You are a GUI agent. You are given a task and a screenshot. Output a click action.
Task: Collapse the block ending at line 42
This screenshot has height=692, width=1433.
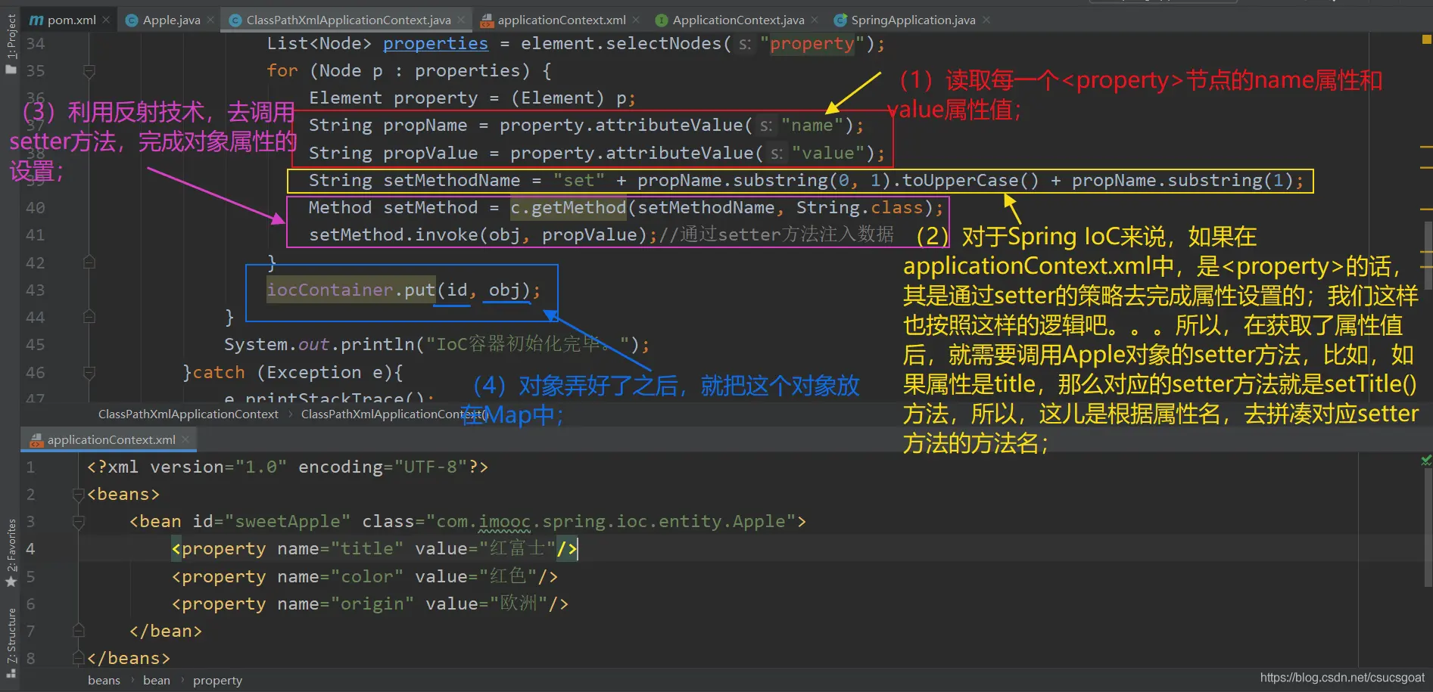click(x=89, y=262)
